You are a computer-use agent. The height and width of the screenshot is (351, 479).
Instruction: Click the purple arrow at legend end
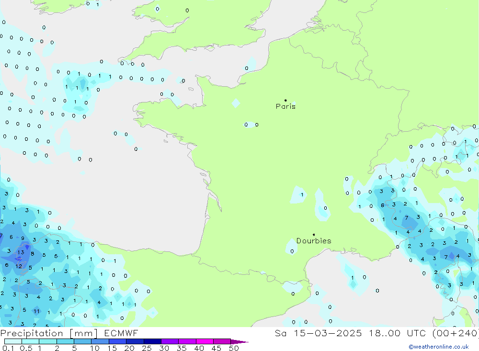coord(239,342)
